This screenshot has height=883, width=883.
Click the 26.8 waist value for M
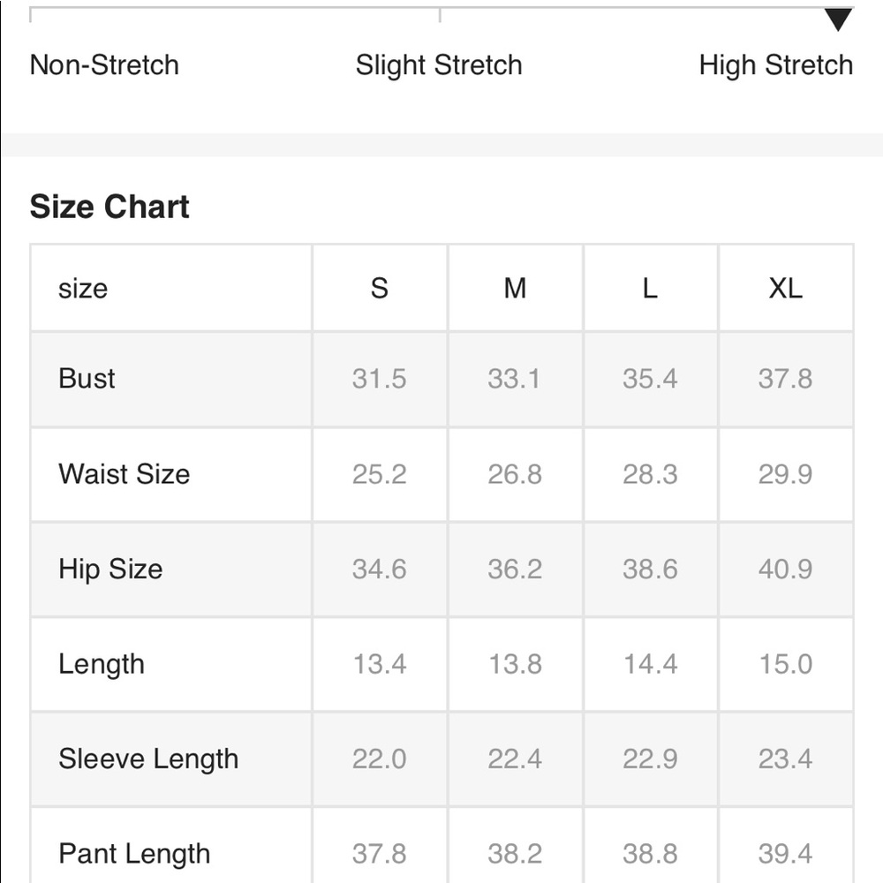click(x=515, y=474)
